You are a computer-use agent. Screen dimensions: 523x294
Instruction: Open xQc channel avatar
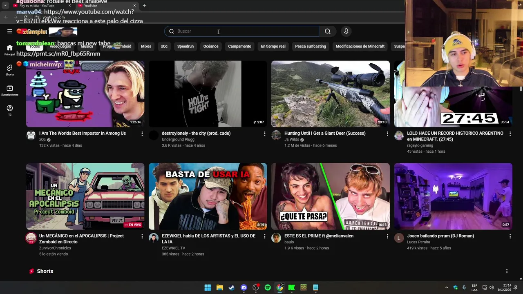[31, 136]
